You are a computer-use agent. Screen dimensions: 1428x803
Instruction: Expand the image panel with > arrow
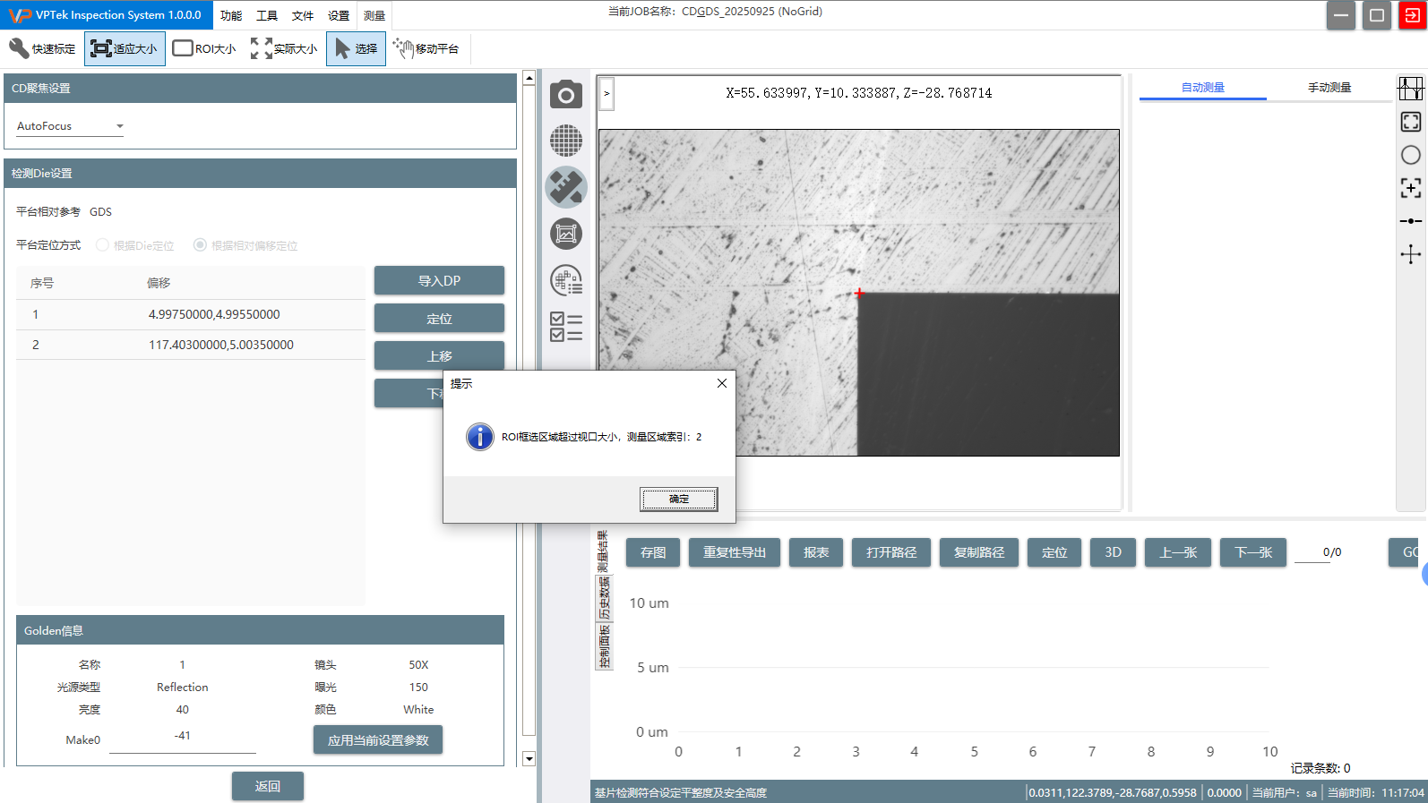point(606,93)
